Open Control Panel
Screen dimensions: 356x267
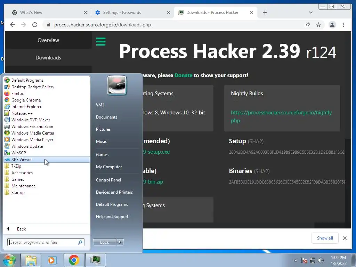[108, 180]
